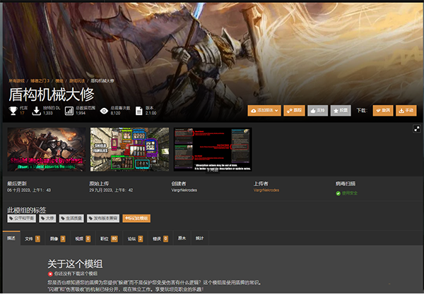This screenshot has height=294, width=424.
Task: Switch to the logs tab beside bugs
Action: point(182,239)
